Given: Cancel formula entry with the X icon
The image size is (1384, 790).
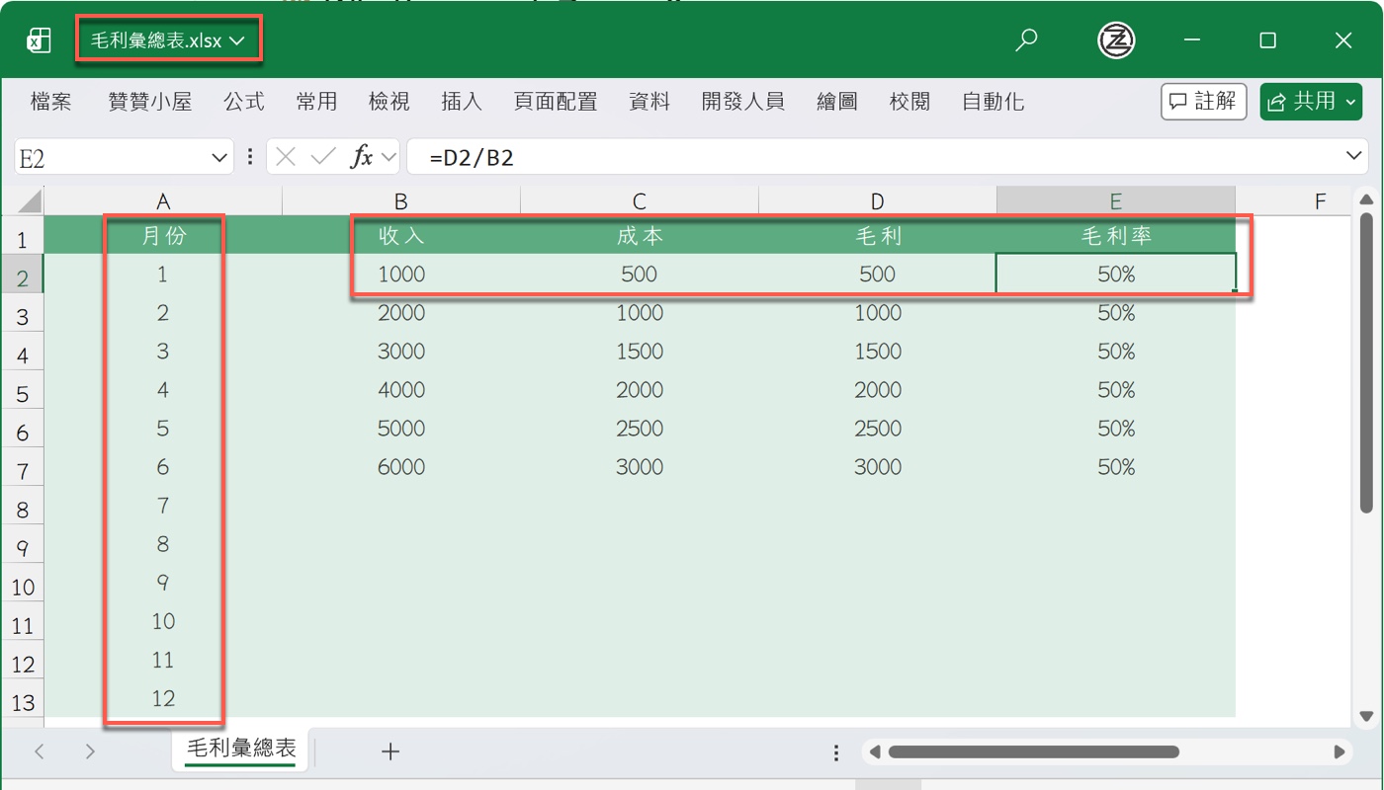Looking at the screenshot, I should (286, 156).
